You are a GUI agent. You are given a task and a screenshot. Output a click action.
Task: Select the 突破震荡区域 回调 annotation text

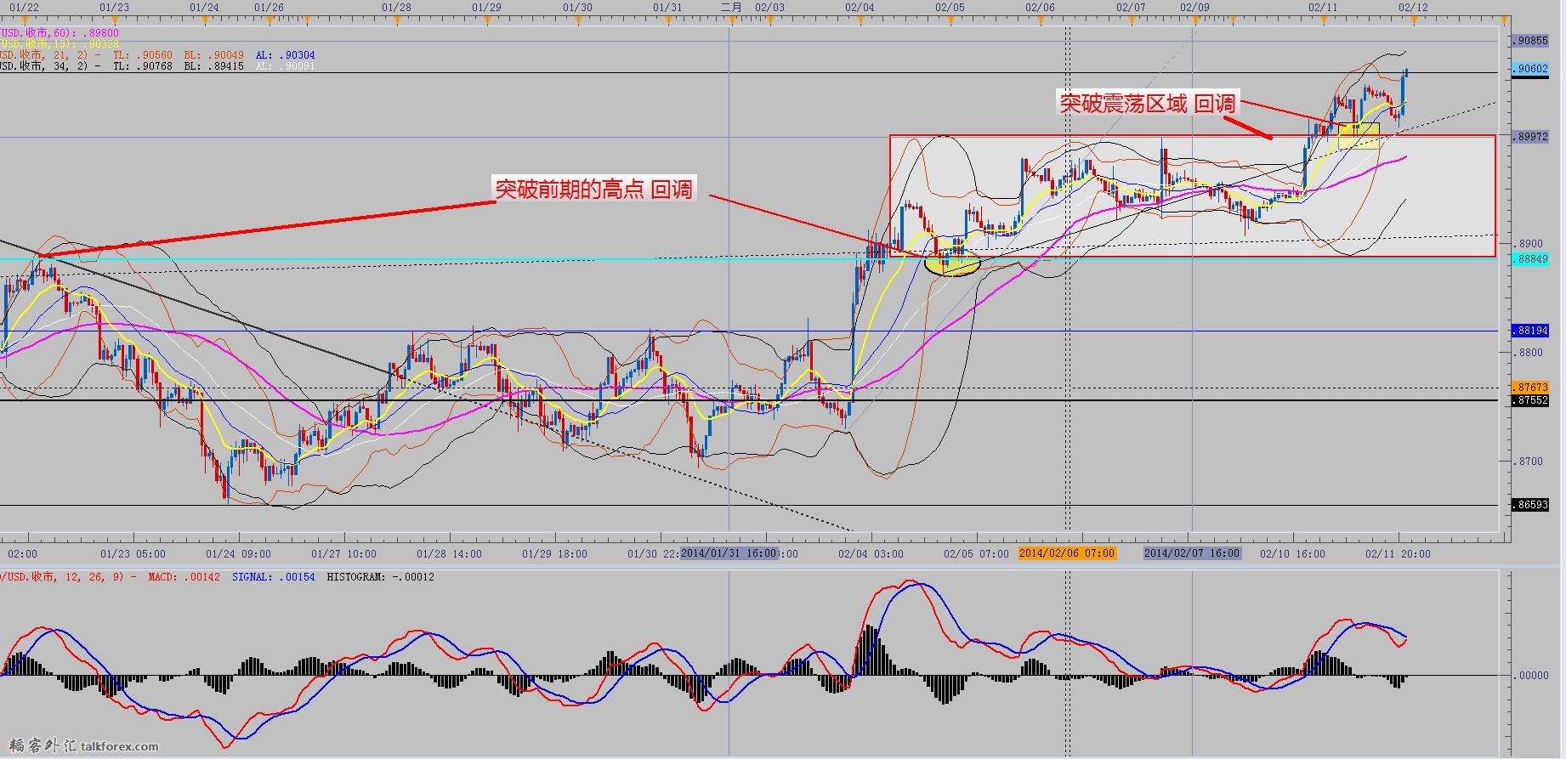(x=1147, y=103)
